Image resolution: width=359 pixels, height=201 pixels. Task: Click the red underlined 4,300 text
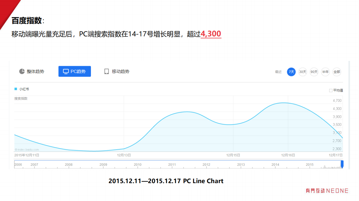[x=211, y=34]
